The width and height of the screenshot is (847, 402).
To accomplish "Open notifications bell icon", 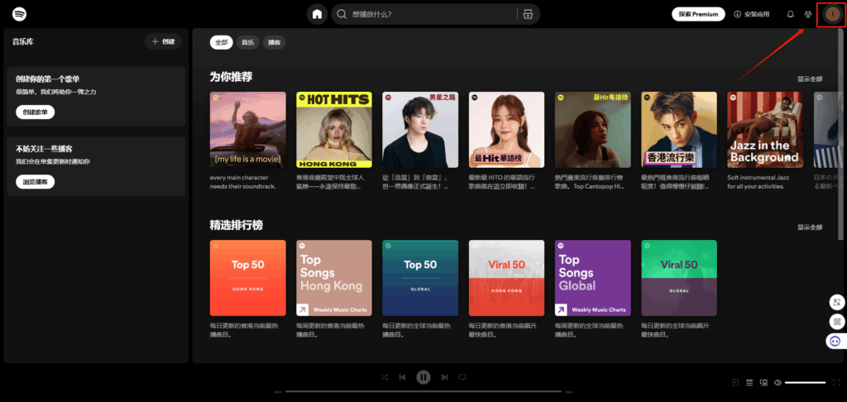I will [790, 14].
